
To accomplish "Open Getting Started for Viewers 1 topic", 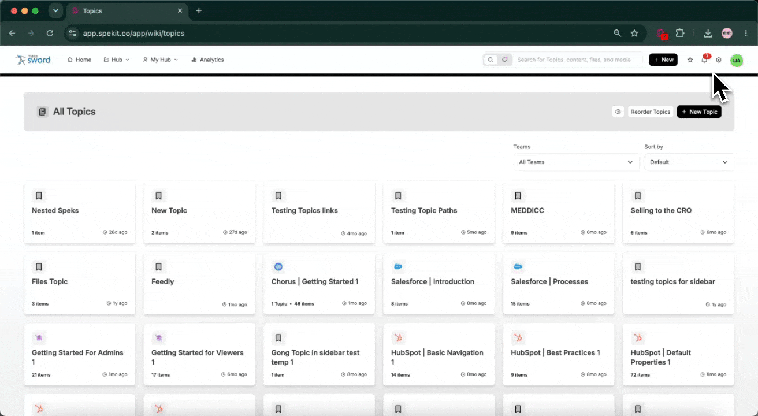I will (x=199, y=354).
